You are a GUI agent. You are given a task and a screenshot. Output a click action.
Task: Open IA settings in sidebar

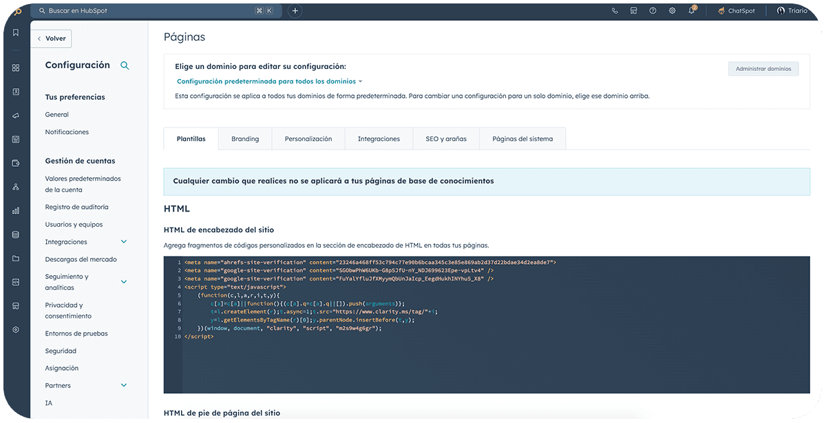tap(48, 403)
